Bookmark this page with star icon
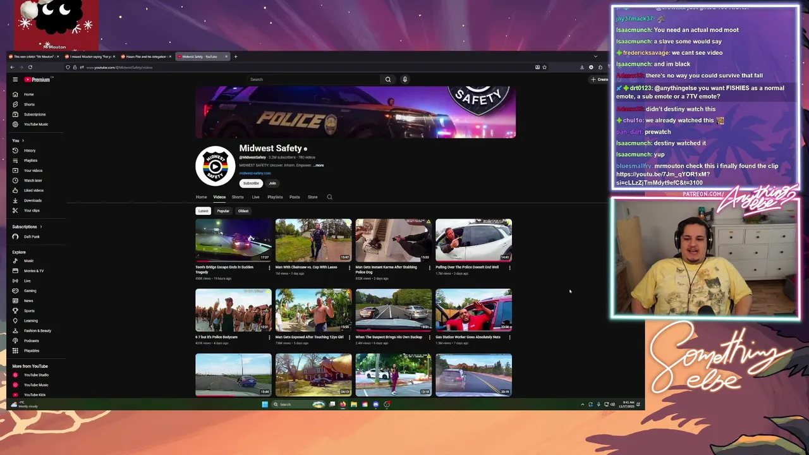The width and height of the screenshot is (809, 455). click(x=544, y=67)
